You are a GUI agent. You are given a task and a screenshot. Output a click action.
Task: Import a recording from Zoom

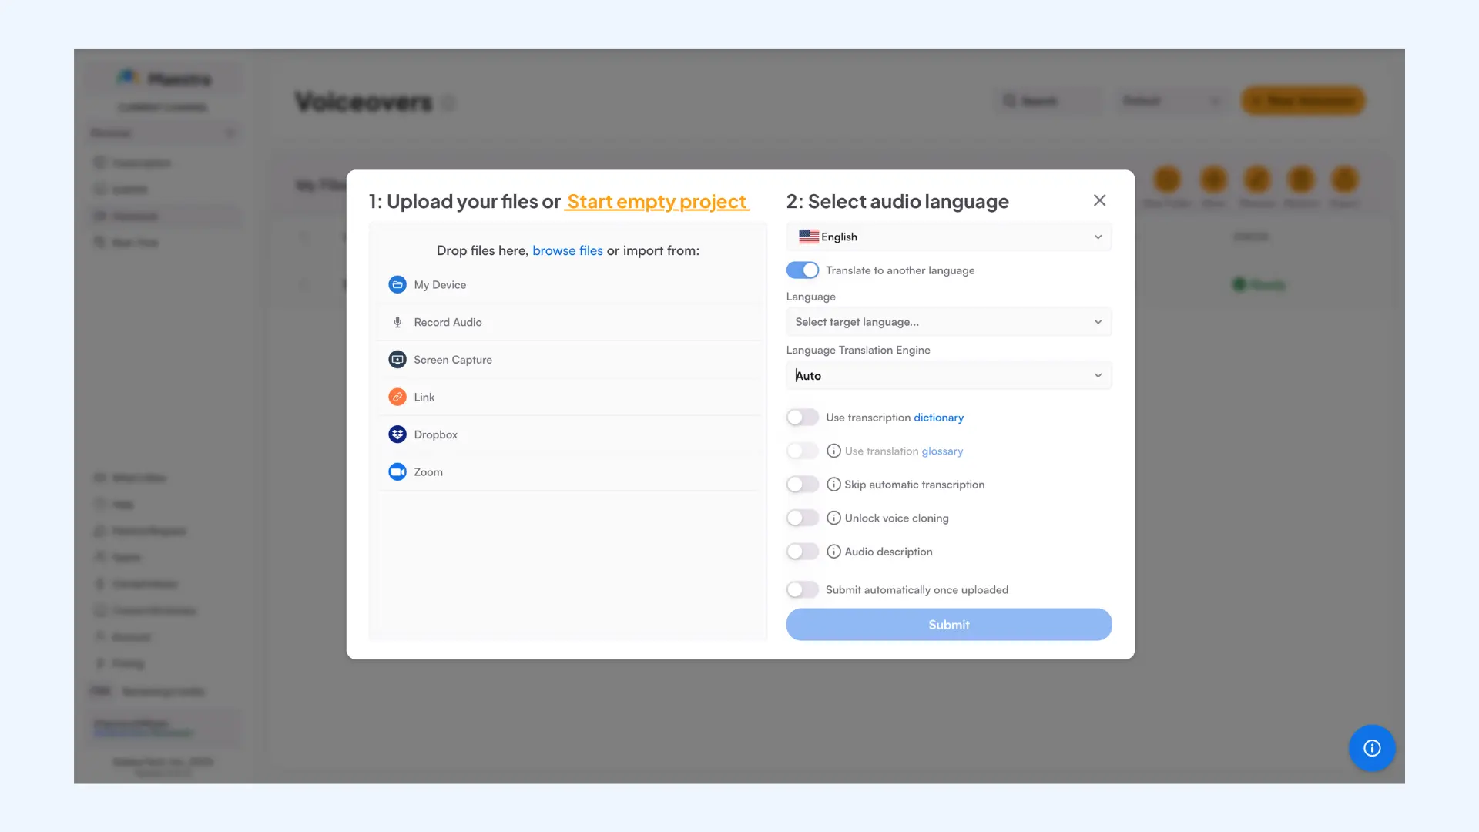[x=428, y=471]
